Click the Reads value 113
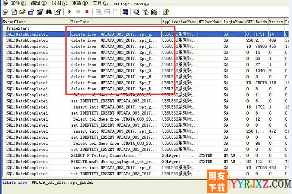The image size is (292, 194). (x=259, y=162)
